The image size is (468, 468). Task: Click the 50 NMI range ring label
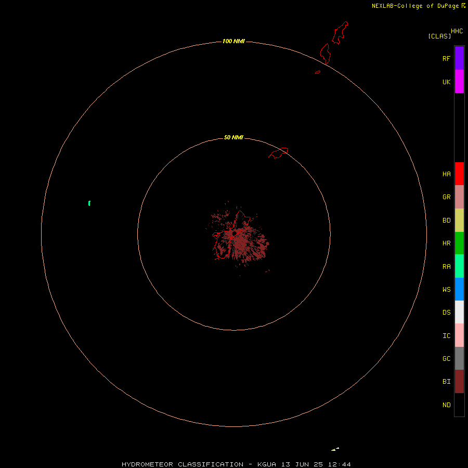click(x=233, y=137)
